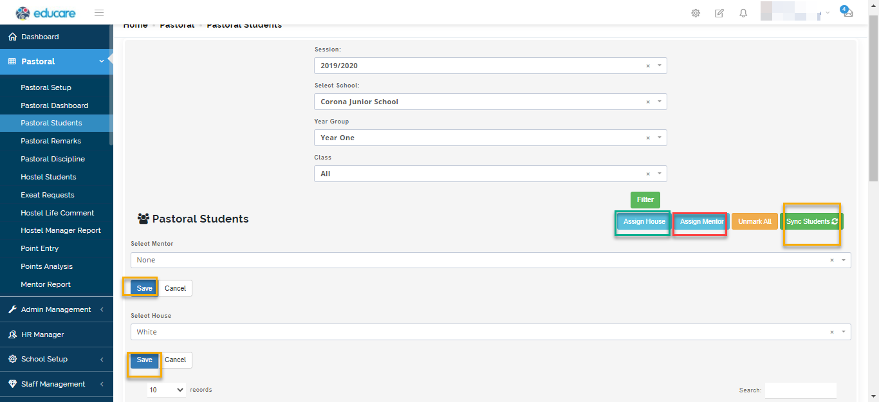Click the Unmark All button
Image resolution: width=879 pixels, height=402 pixels.
click(755, 221)
